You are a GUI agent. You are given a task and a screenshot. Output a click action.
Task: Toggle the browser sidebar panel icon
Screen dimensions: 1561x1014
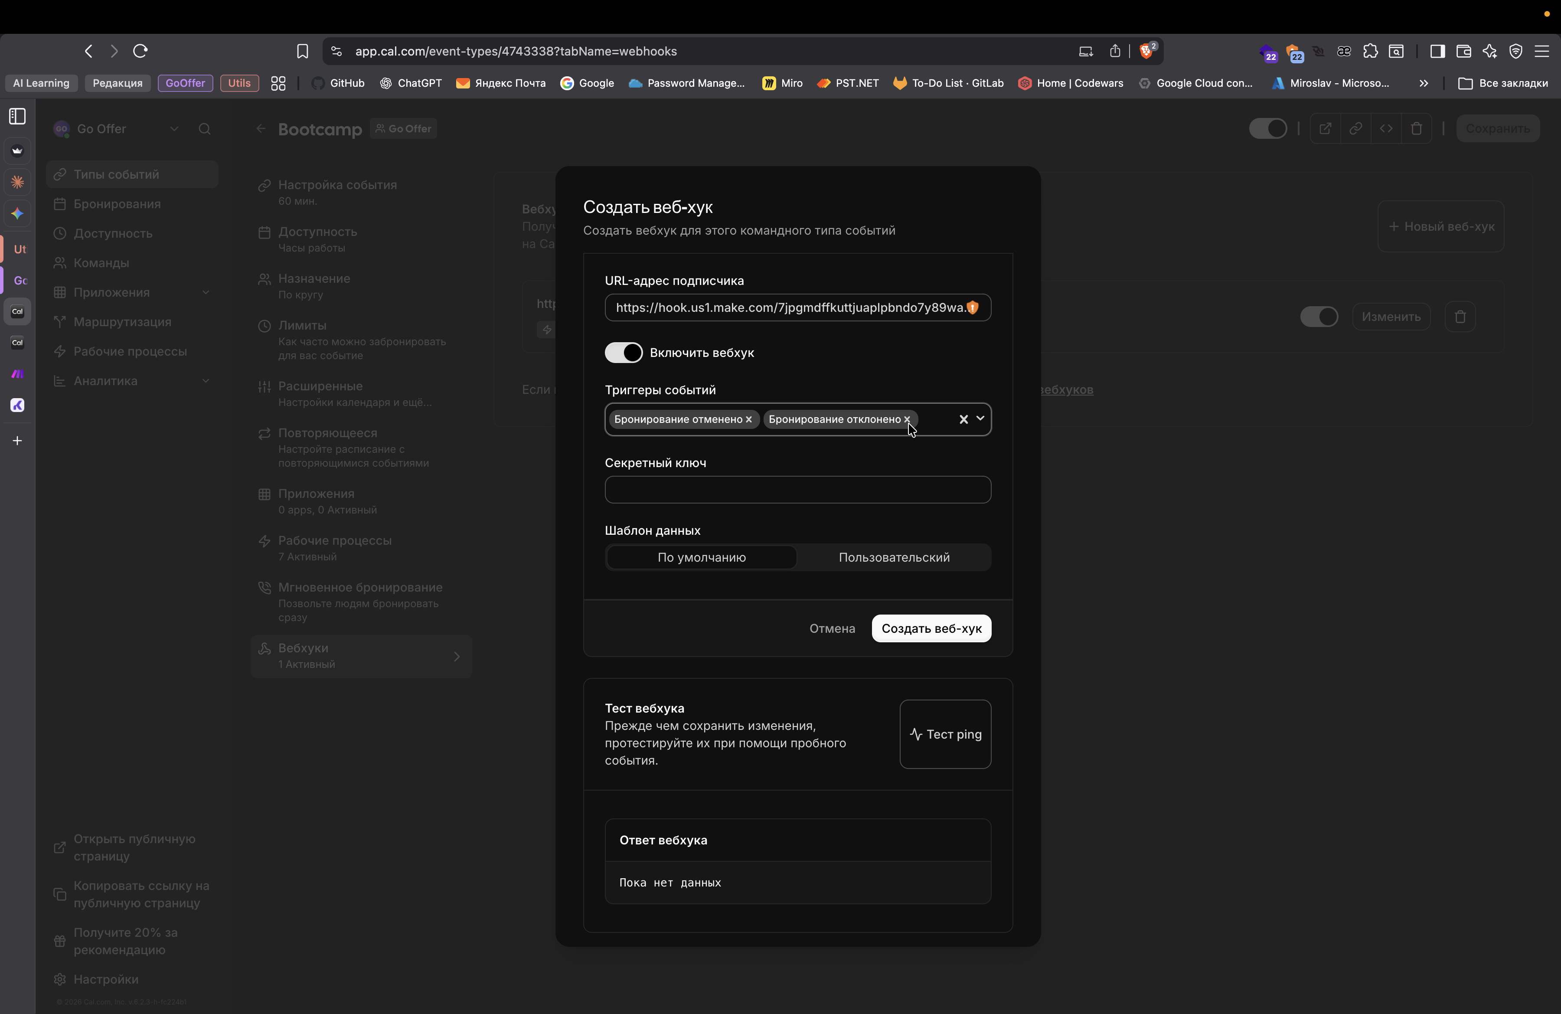click(x=1437, y=51)
